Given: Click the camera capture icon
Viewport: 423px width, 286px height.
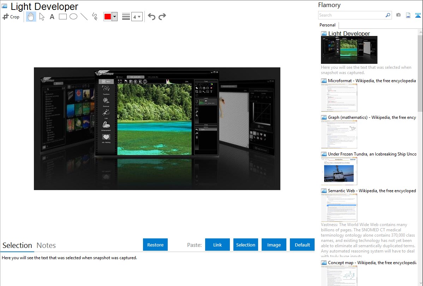Looking at the screenshot, I should pos(398,15).
